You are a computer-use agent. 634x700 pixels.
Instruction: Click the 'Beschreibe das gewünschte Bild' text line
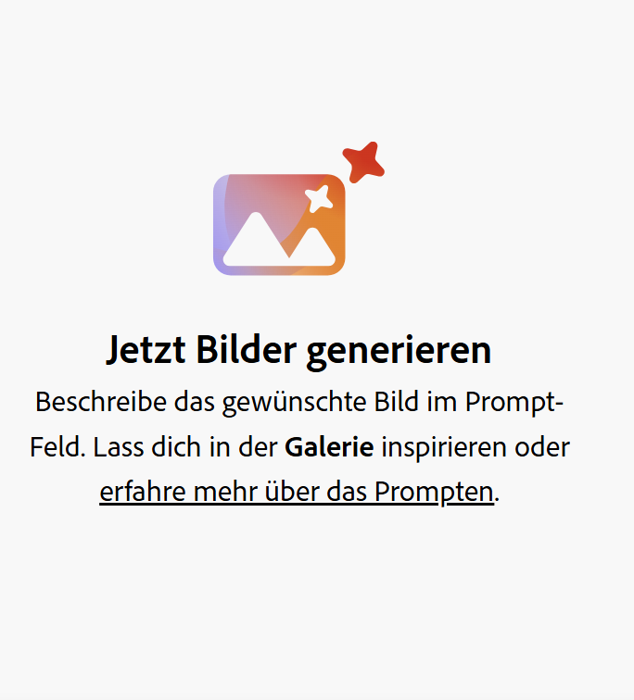227,402
